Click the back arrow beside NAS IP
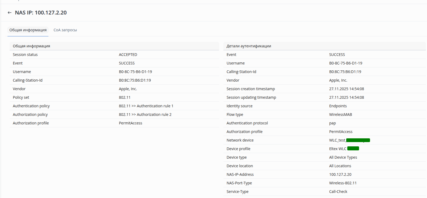 coord(10,13)
